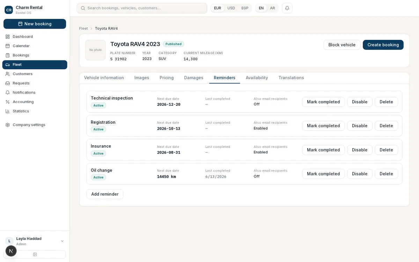Disable the Insurance reminder

tap(360, 150)
